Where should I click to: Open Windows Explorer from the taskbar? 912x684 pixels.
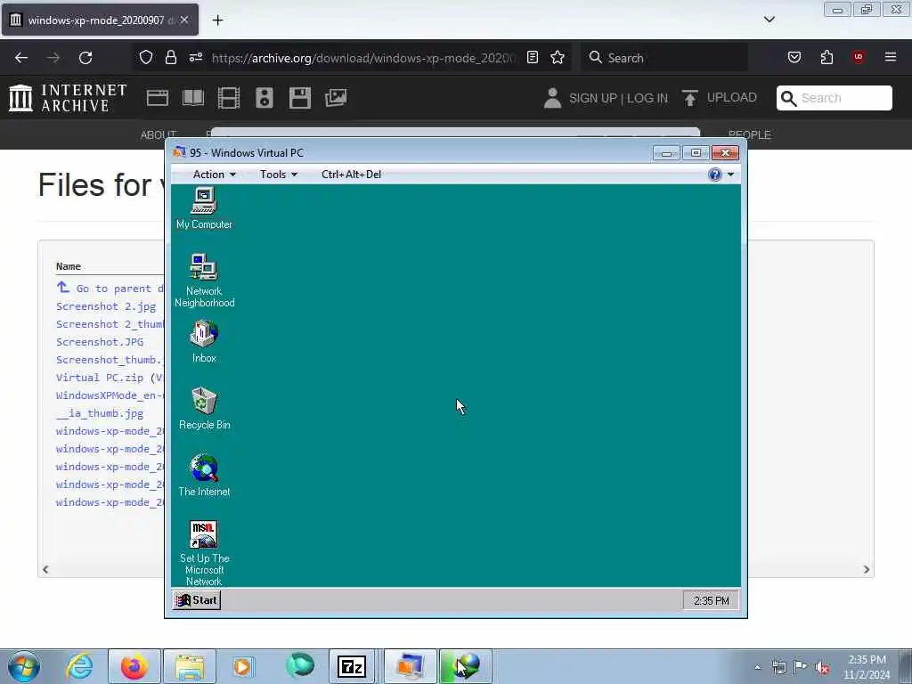[x=190, y=666]
